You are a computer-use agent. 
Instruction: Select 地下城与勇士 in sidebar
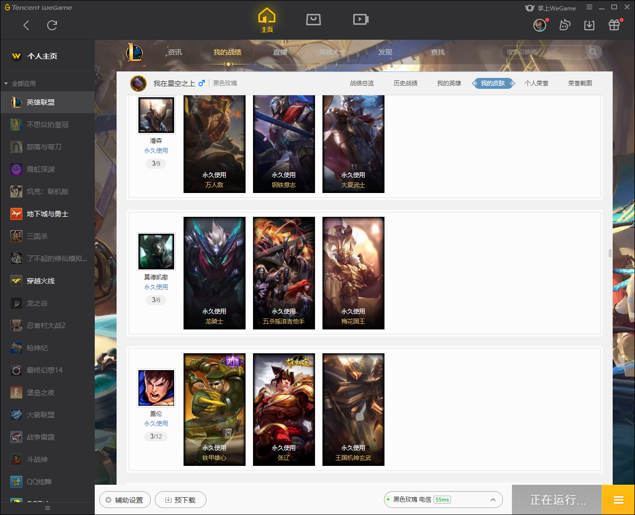click(x=47, y=214)
